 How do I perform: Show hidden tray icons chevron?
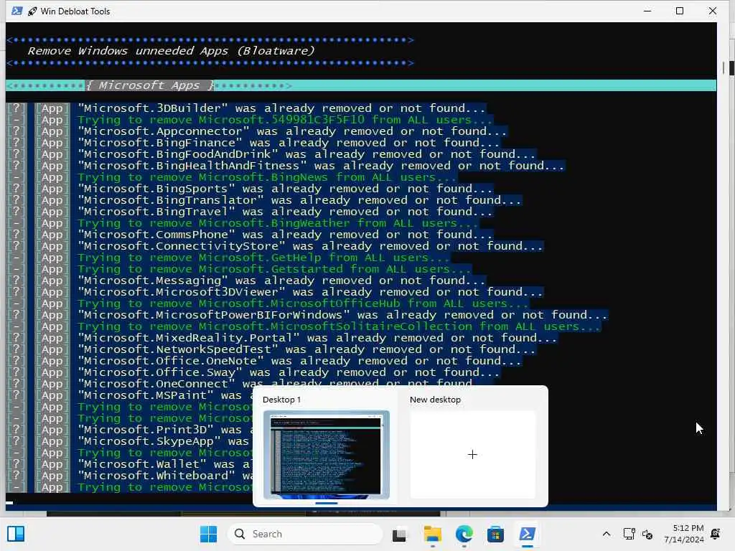(606, 534)
